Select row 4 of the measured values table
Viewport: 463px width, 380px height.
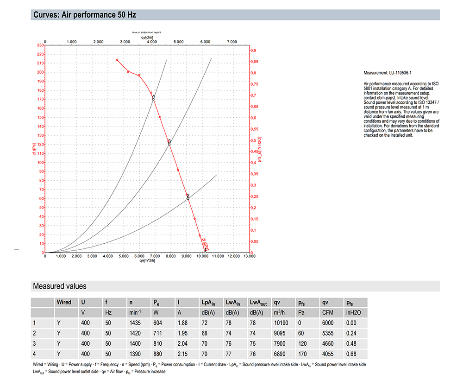199,354
